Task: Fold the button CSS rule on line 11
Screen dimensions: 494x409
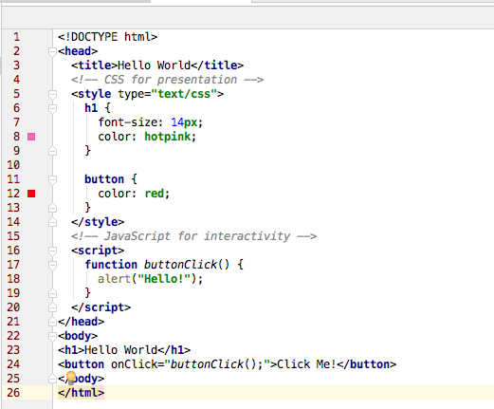Action: tap(52, 179)
